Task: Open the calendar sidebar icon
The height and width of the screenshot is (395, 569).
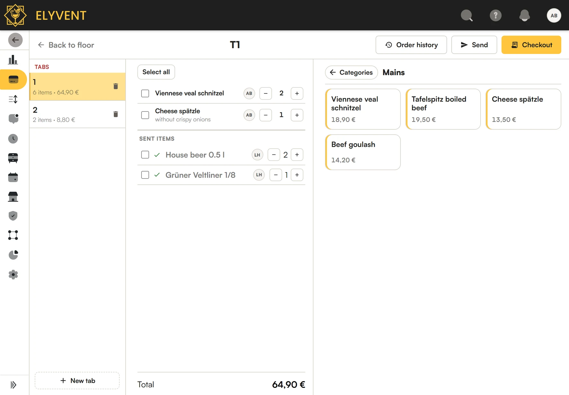Action: tap(13, 177)
